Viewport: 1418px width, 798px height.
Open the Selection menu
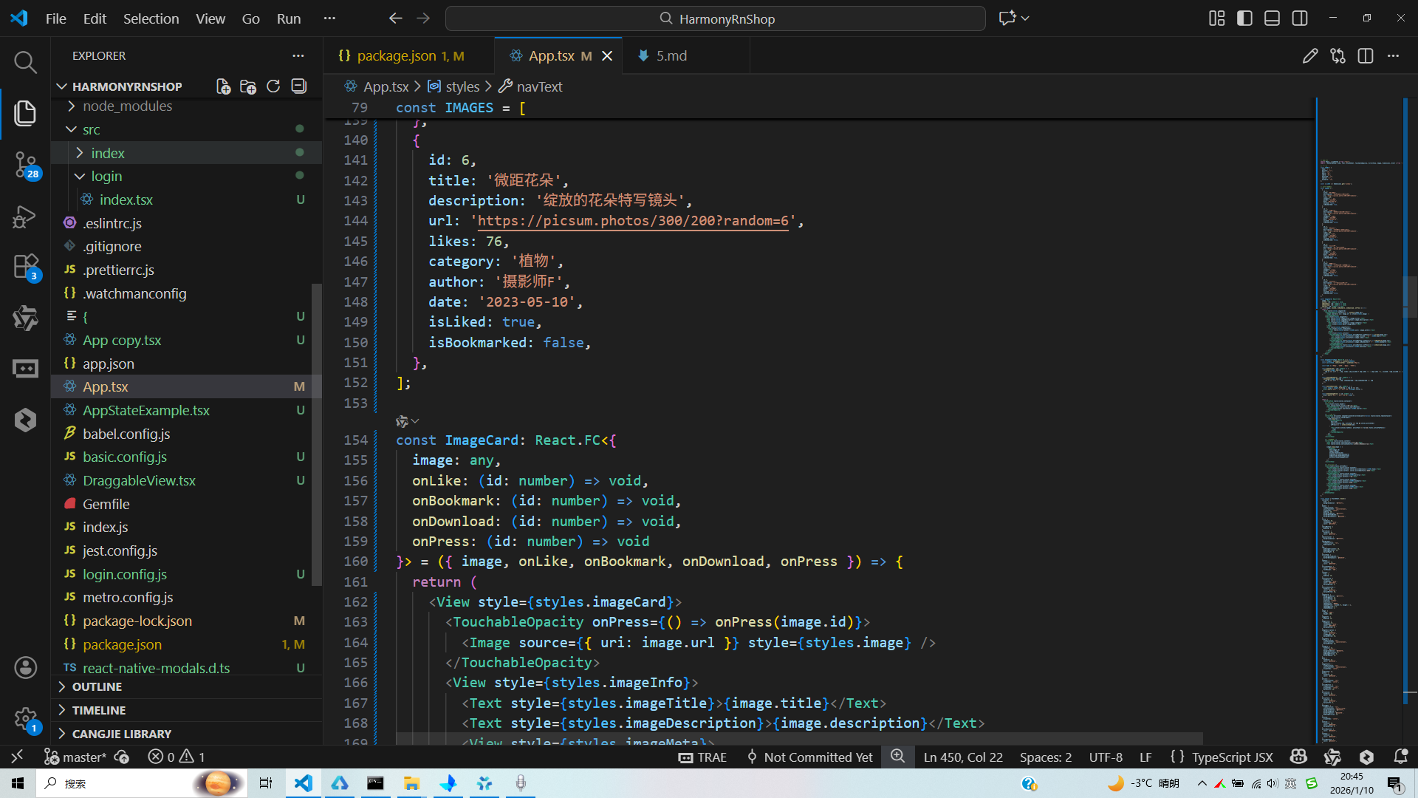pyautogui.click(x=151, y=18)
